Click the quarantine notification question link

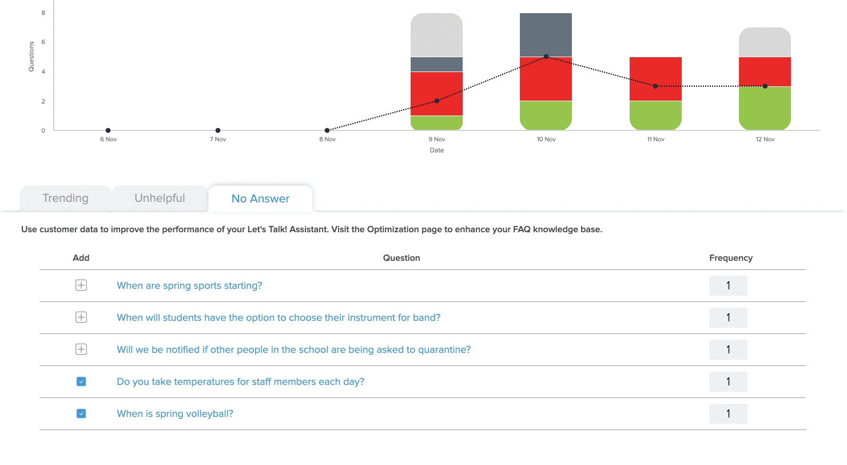pyautogui.click(x=293, y=349)
